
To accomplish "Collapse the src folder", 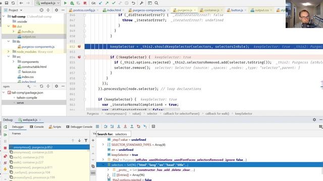I will click(x=9, y=57).
